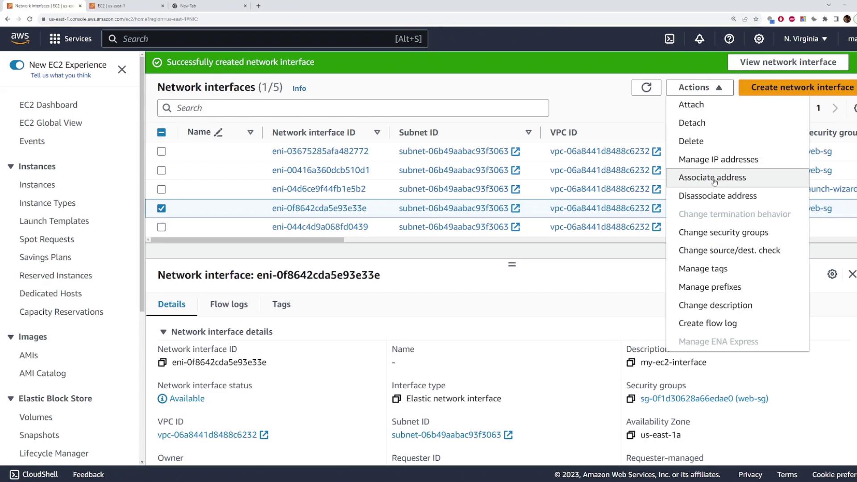
Task: Open details panel settings gear icon
Action: (832, 274)
